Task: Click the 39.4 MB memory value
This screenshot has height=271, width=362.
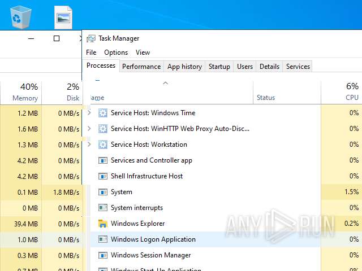Action: pyautogui.click(x=26, y=224)
